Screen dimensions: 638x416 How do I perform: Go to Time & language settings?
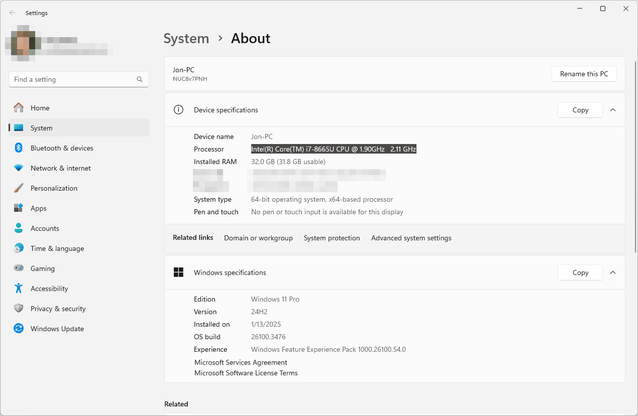[57, 248]
